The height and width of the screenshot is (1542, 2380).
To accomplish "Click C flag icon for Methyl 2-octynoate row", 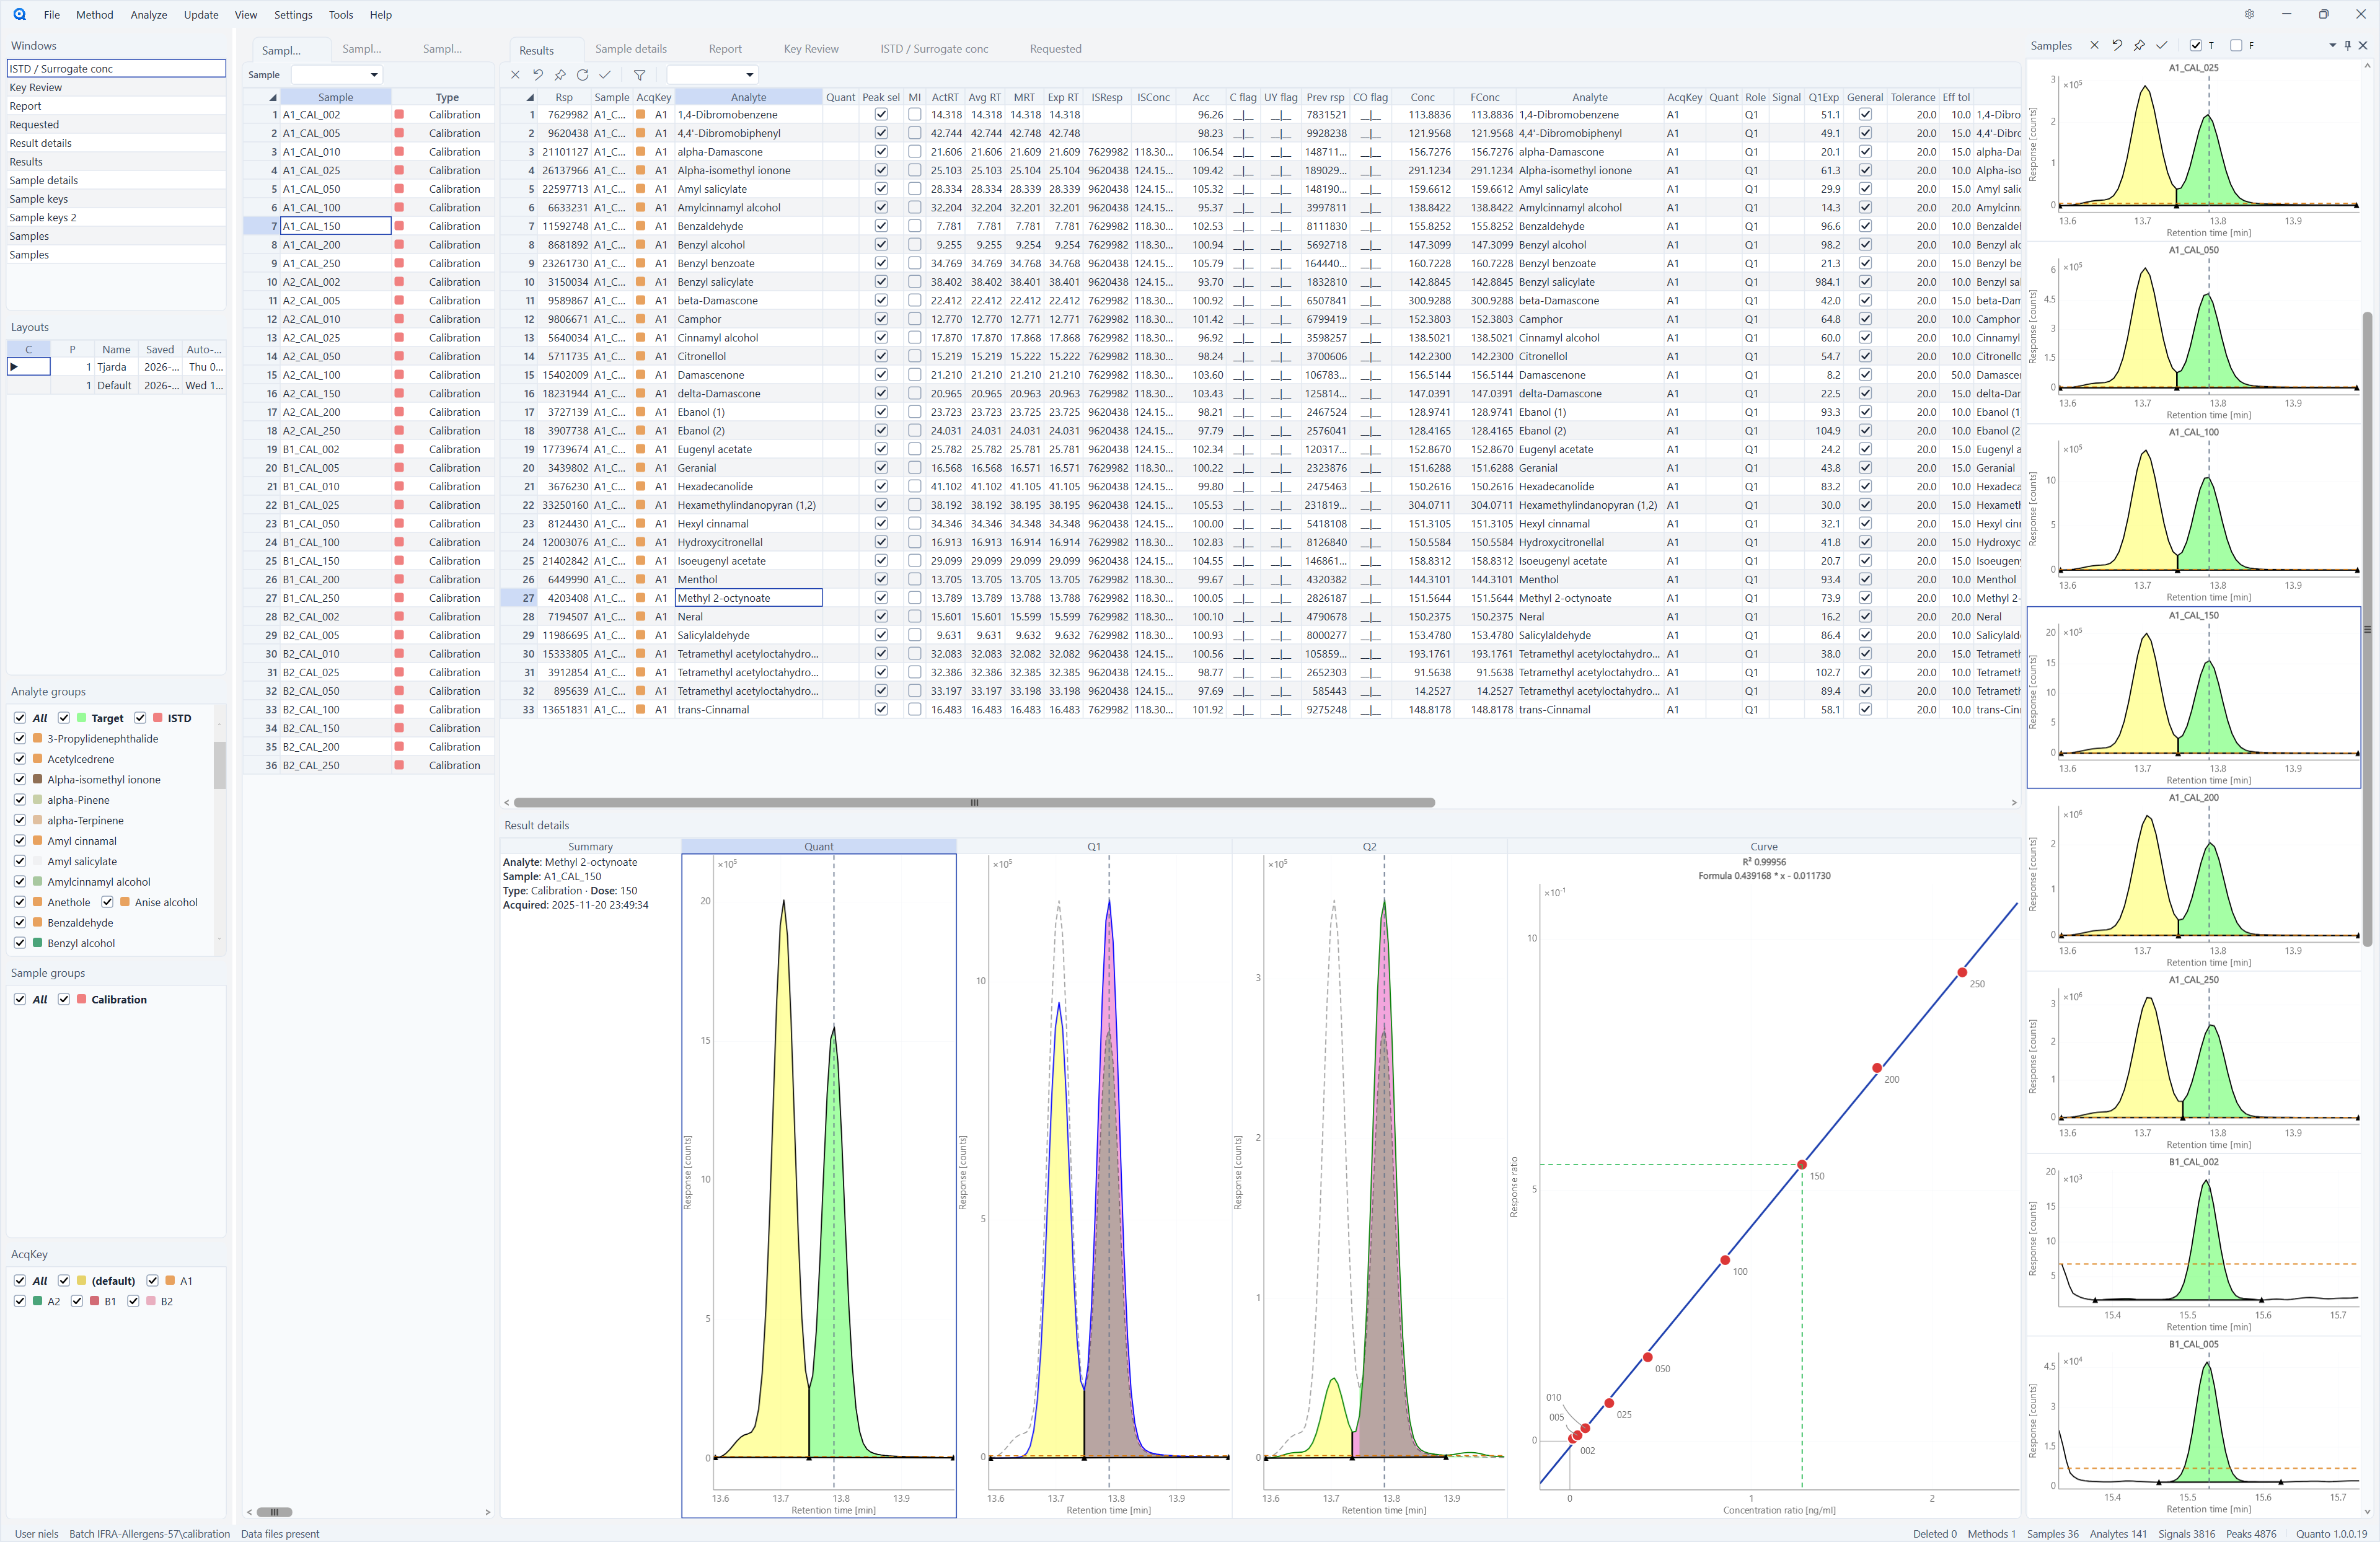I will tap(1243, 599).
